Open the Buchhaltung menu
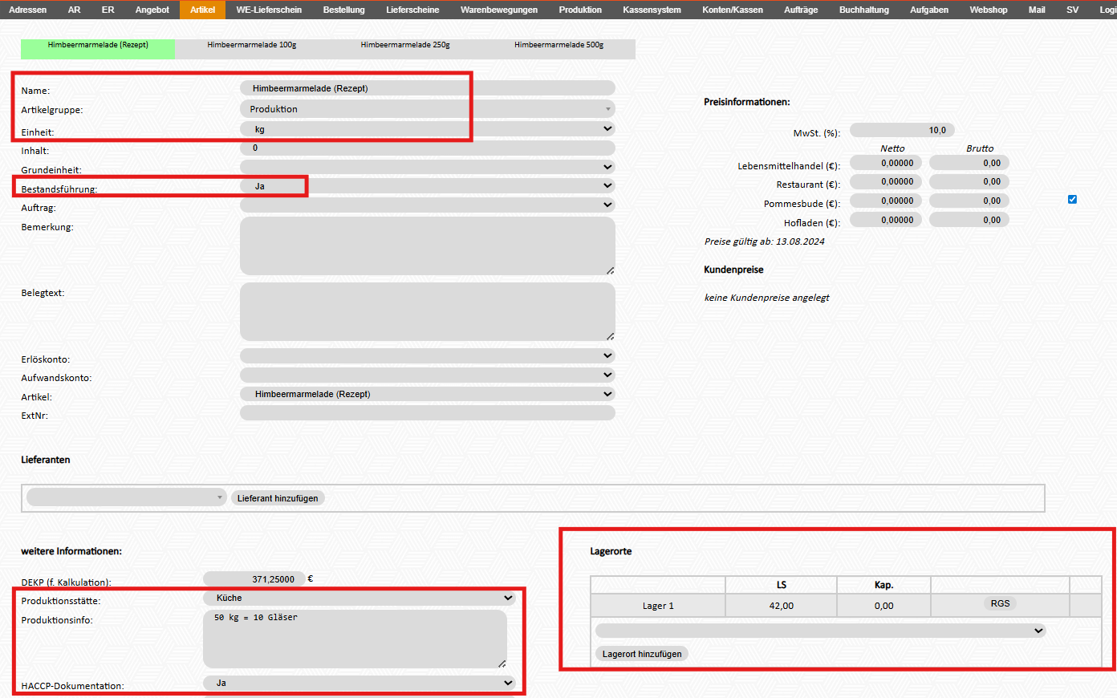 click(x=863, y=10)
